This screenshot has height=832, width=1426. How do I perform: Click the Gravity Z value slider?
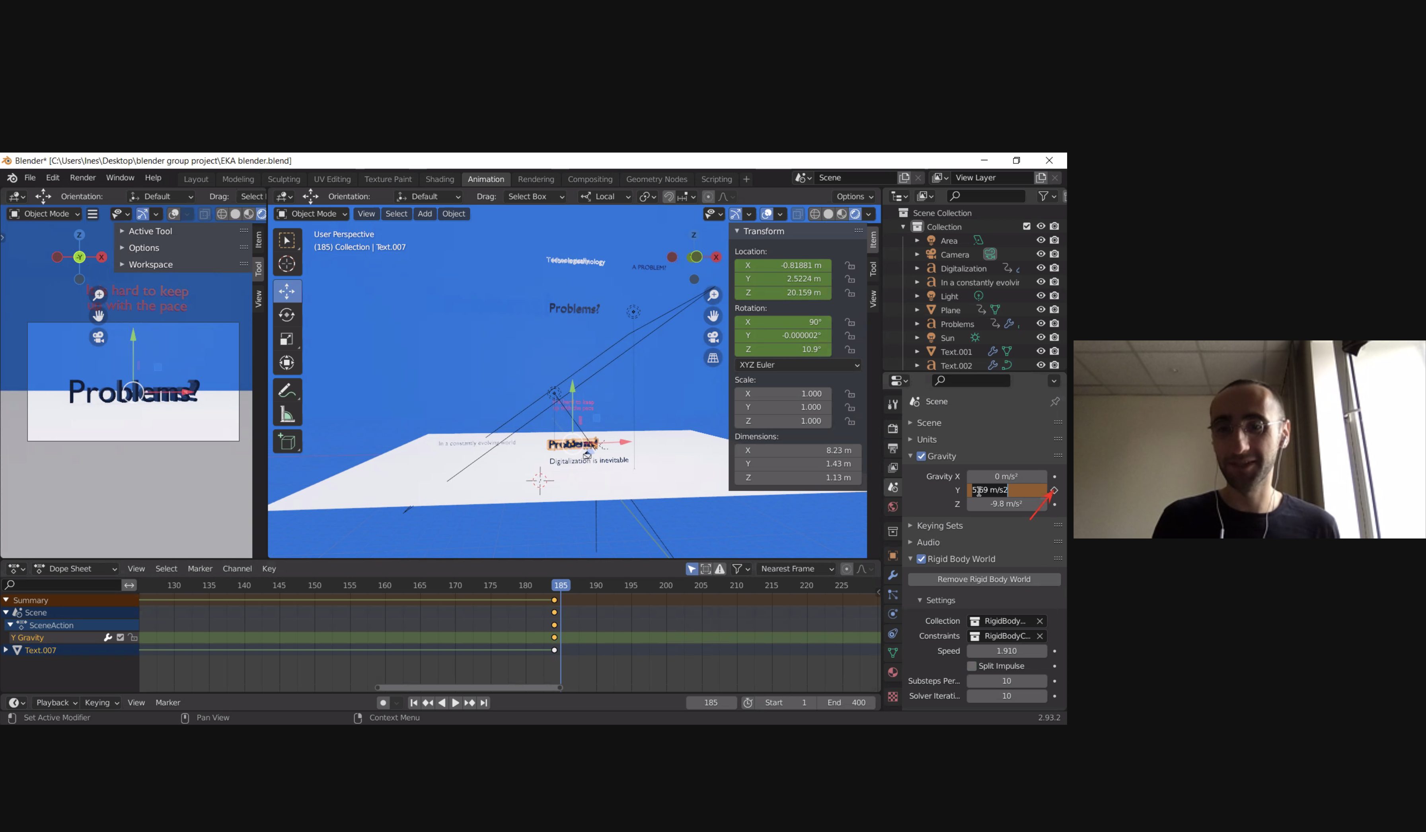[1006, 504]
